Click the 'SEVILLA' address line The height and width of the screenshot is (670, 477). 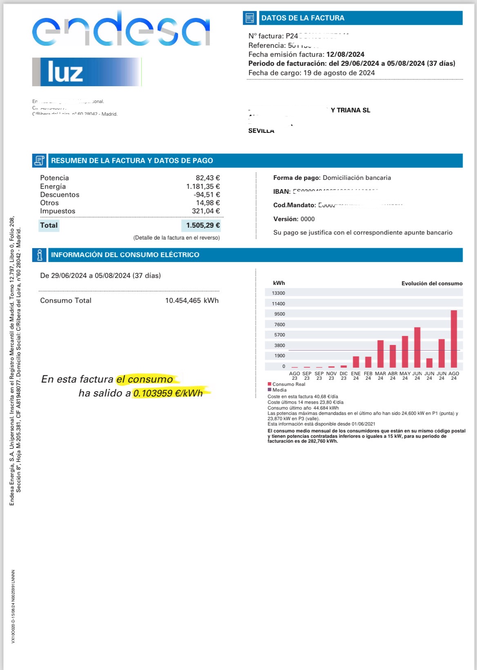pyautogui.click(x=261, y=131)
